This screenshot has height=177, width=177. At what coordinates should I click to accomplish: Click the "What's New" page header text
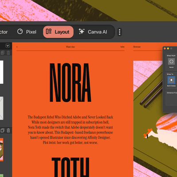click(x=70, y=47)
